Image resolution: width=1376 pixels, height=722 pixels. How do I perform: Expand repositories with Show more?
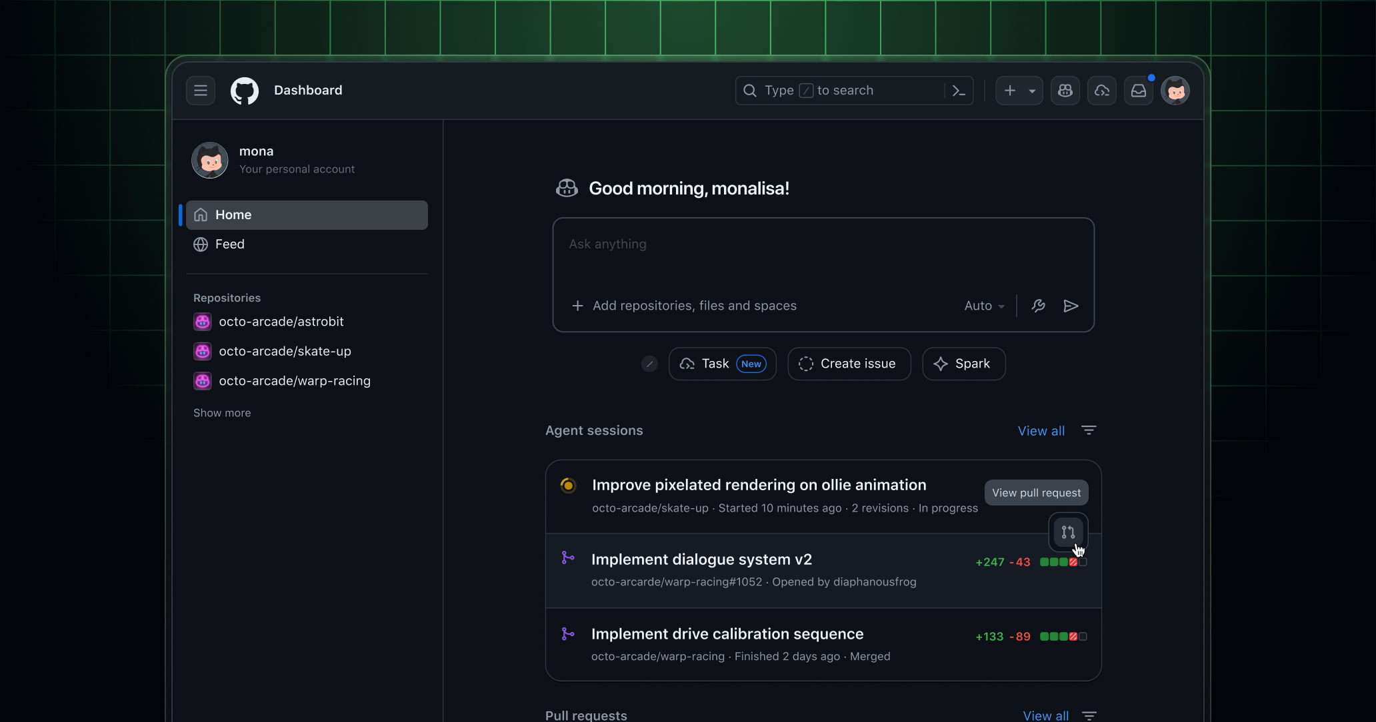point(222,413)
